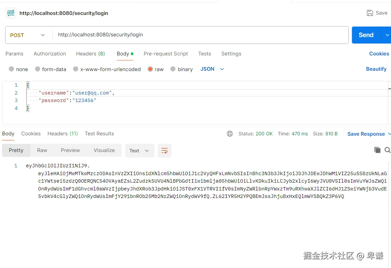391x268 pixels.
Task: Switch to Preview response view
Action: (70, 150)
